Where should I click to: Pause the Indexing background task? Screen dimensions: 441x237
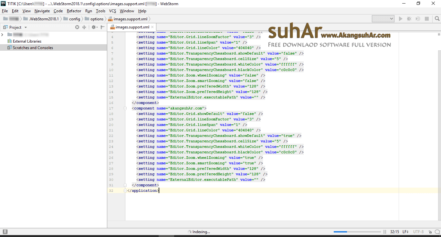pos(384,232)
